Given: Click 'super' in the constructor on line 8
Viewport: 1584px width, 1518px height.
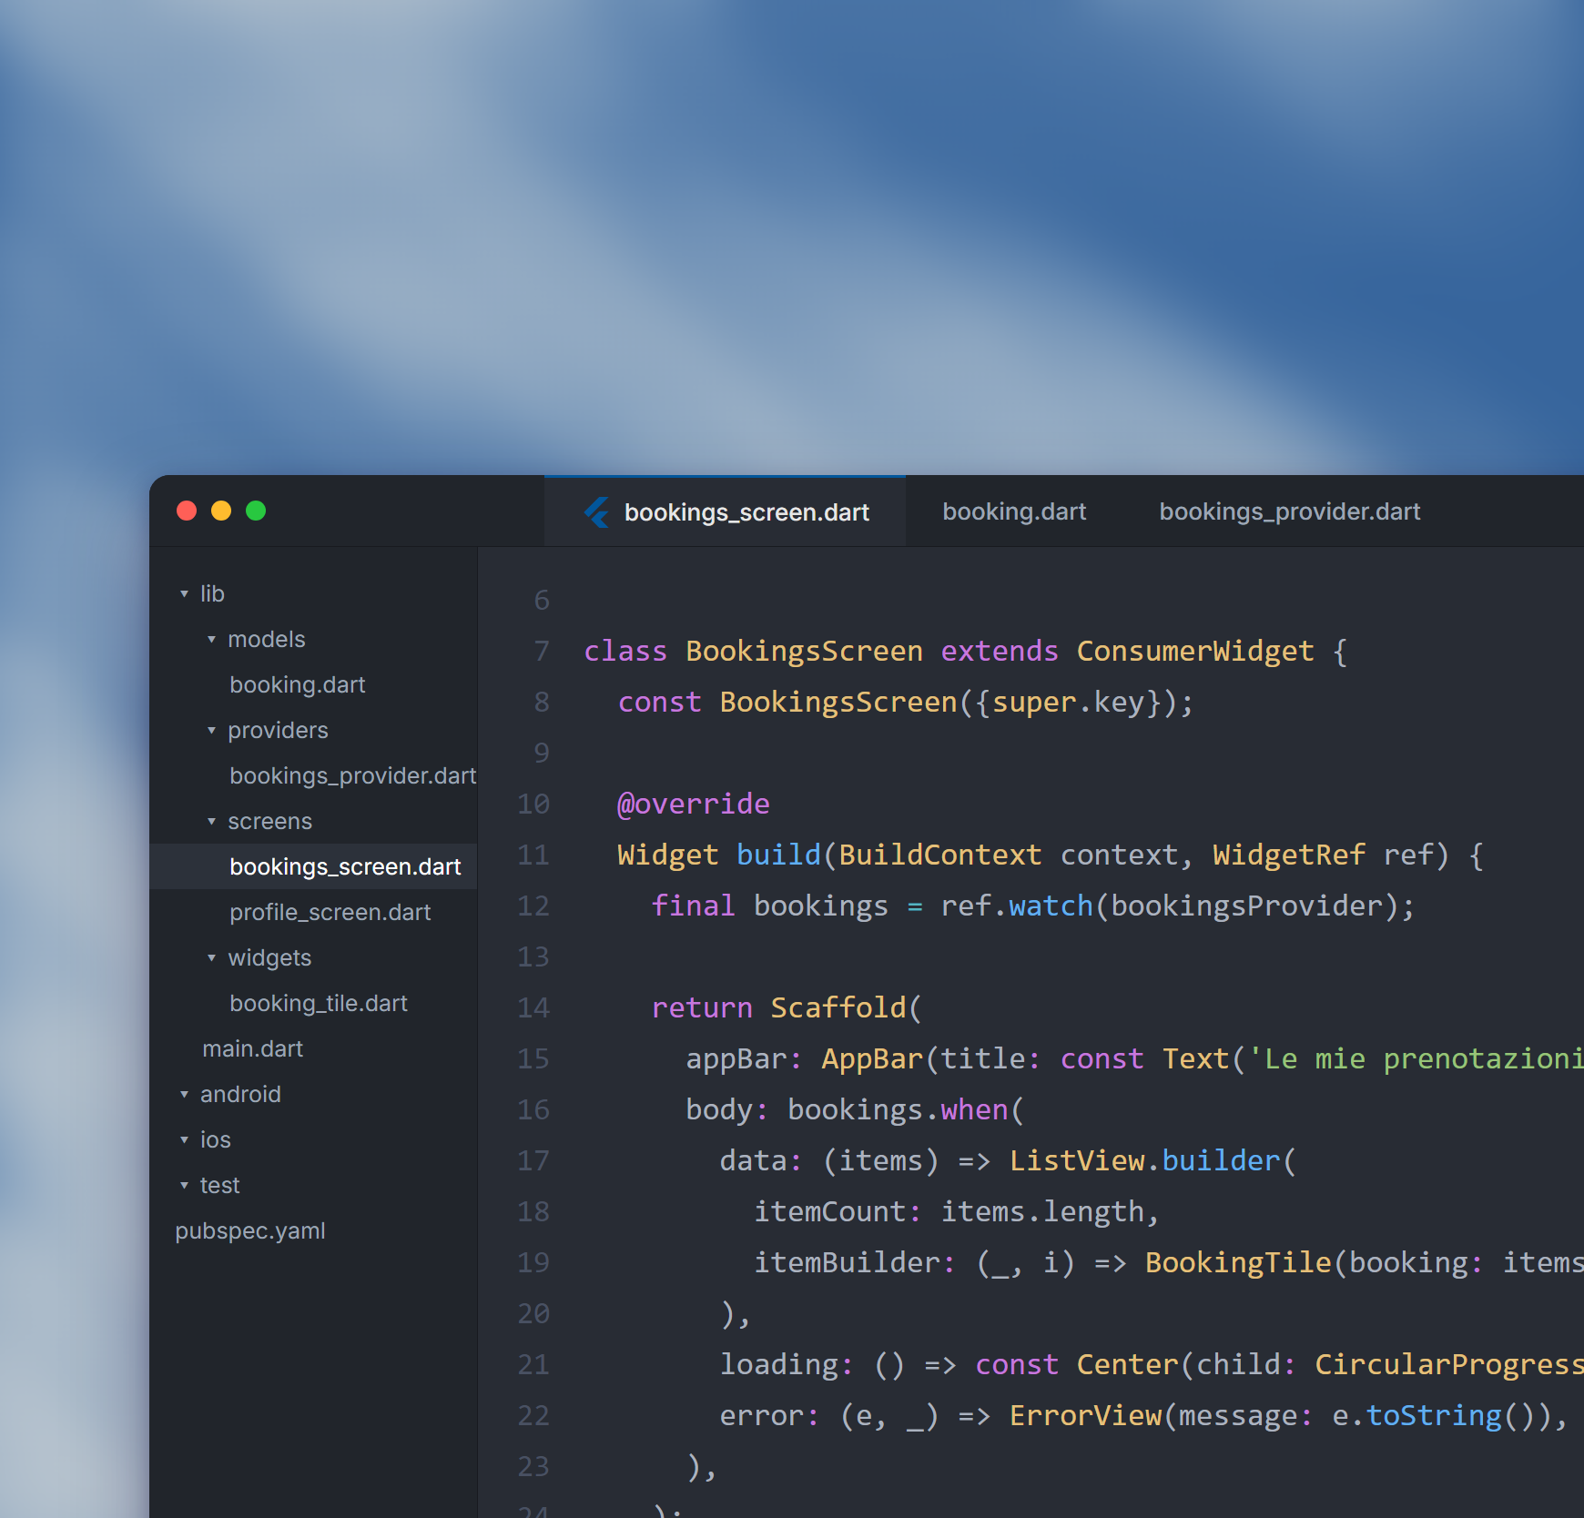Looking at the screenshot, I should coord(1034,702).
